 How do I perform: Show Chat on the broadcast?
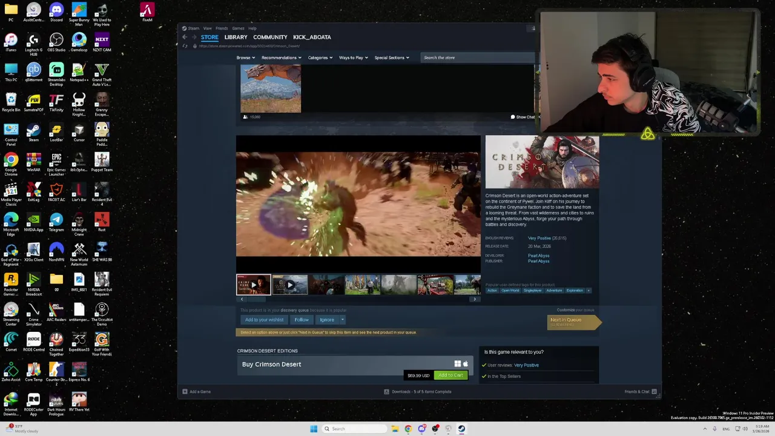[x=523, y=117]
